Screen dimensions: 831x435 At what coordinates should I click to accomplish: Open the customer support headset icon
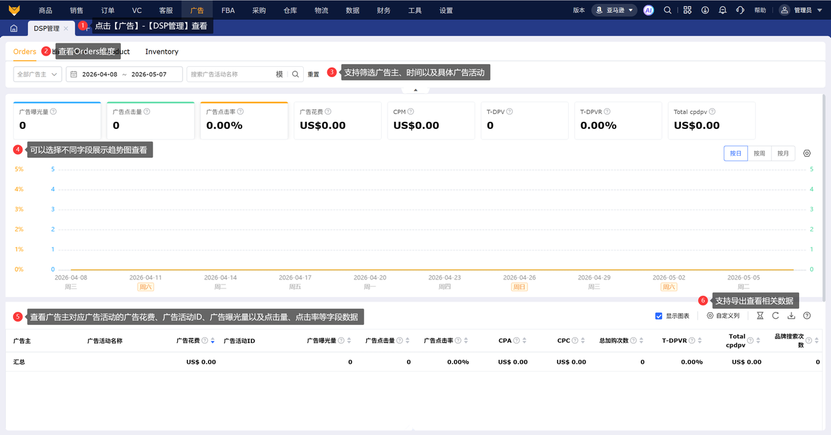pos(740,10)
